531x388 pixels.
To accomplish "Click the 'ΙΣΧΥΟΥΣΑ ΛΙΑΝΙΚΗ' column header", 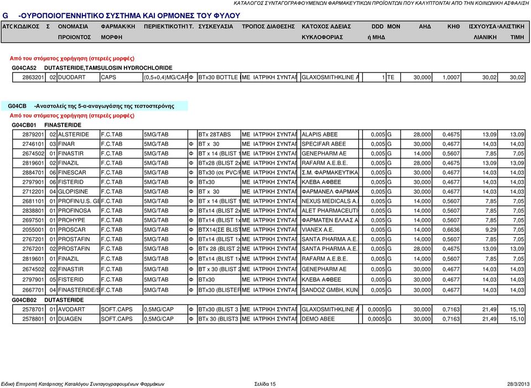I will point(483,32).
